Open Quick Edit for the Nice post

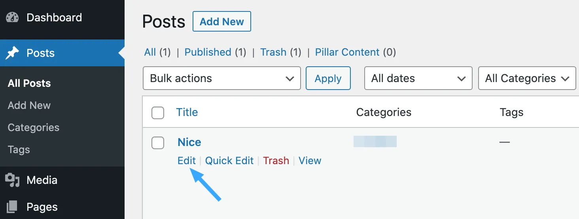tap(229, 161)
